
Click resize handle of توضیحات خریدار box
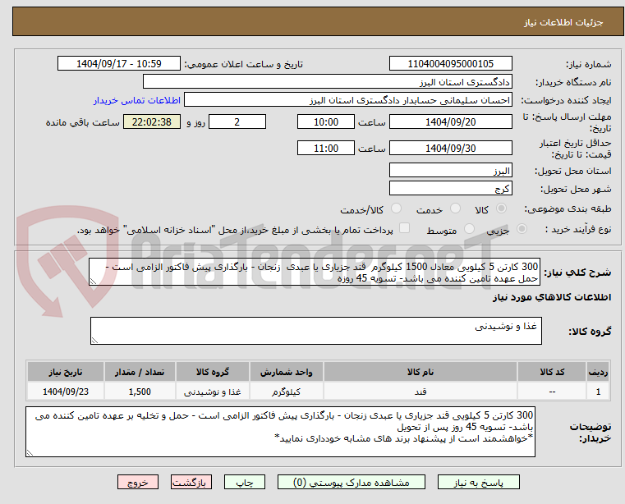pos(30,452)
